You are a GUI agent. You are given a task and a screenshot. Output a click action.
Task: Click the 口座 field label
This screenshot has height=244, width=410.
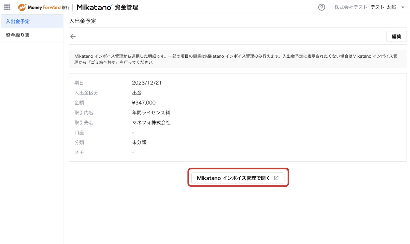pyautogui.click(x=79, y=132)
